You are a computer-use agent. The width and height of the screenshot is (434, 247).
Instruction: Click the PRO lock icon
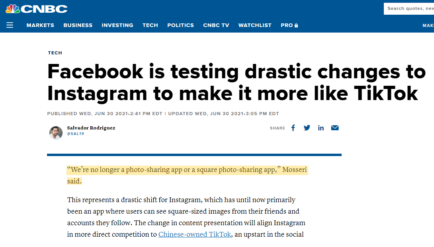tap(296, 25)
